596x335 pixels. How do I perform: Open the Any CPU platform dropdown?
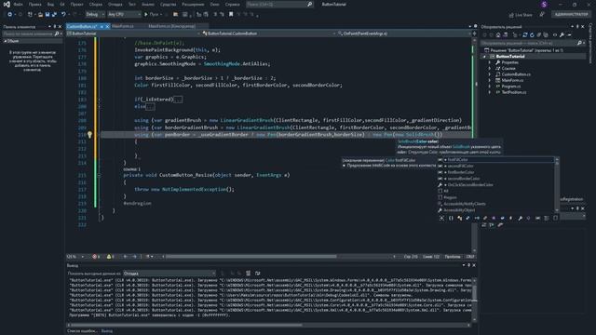pyautogui.click(x=124, y=15)
